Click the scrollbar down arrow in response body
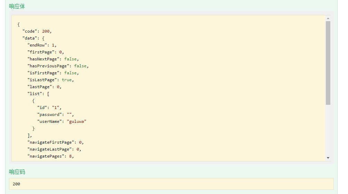The width and height of the screenshot is (348, 194). click(328, 158)
